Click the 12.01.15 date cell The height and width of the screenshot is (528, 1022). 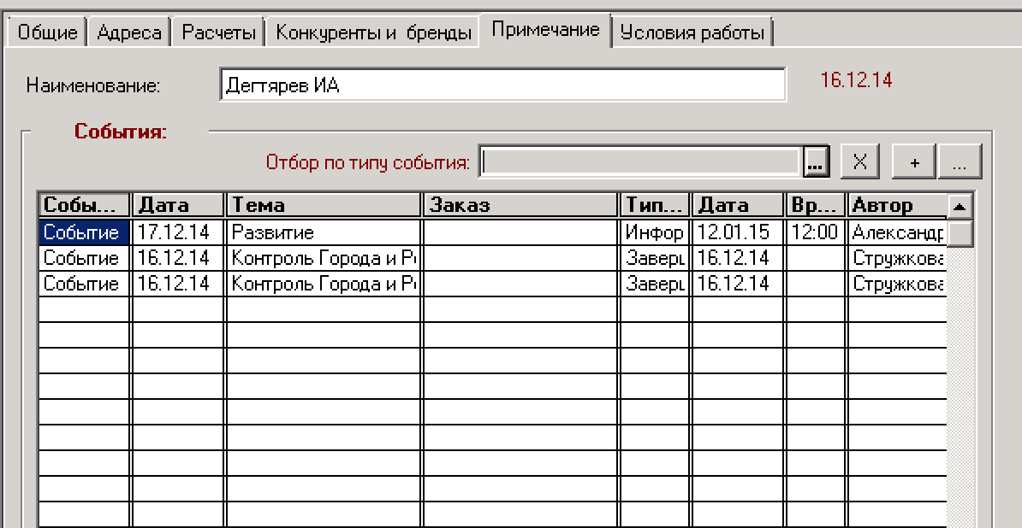click(x=738, y=232)
